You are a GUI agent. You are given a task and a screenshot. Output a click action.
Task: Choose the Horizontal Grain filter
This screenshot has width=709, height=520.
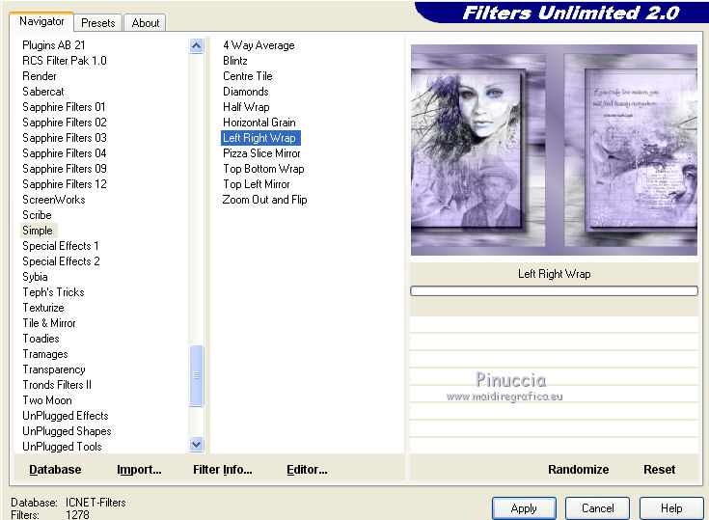pos(259,123)
